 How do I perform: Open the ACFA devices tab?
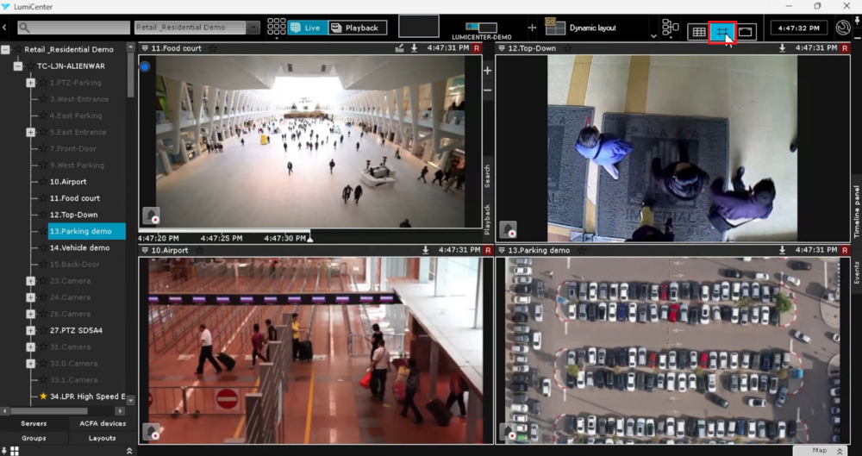click(x=102, y=423)
